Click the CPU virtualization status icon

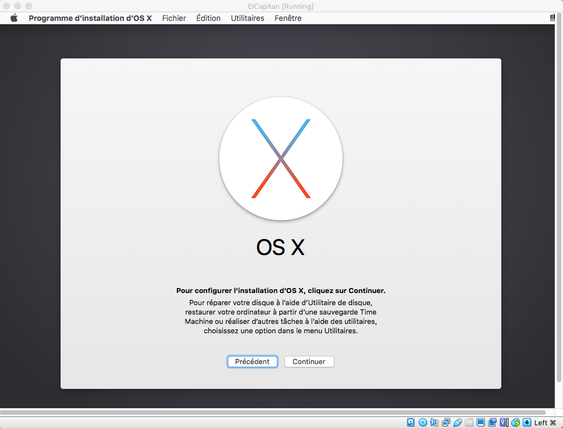(504, 422)
